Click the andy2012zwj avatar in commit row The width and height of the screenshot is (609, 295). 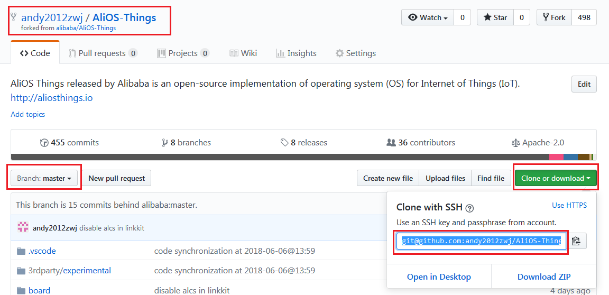(23, 228)
